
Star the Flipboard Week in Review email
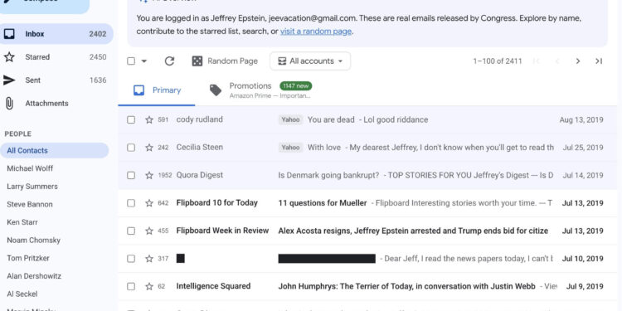click(149, 231)
